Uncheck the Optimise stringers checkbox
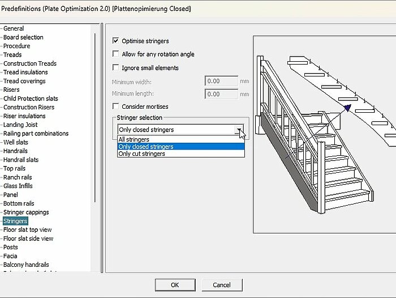396x298 pixels. (x=115, y=41)
